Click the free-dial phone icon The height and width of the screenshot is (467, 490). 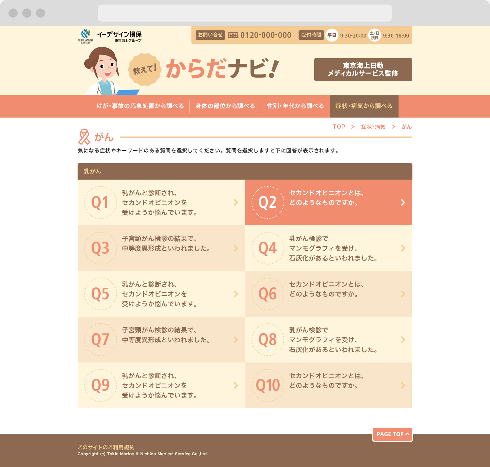coord(233,35)
